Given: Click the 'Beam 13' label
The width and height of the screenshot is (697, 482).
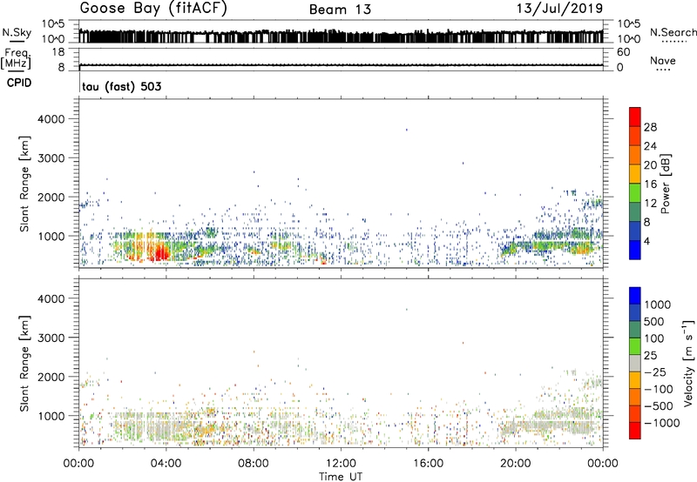Looking at the screenshot, I should [340, 10].
